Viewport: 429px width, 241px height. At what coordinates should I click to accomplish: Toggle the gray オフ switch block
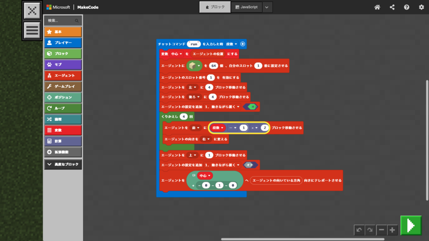(250, 165)
